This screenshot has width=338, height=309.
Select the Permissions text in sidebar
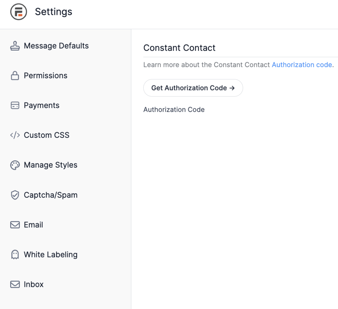tap(46, 76)
